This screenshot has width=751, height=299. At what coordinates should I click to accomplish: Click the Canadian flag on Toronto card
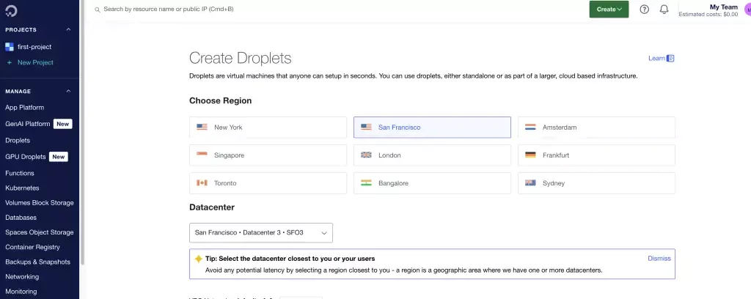[202, 182]
